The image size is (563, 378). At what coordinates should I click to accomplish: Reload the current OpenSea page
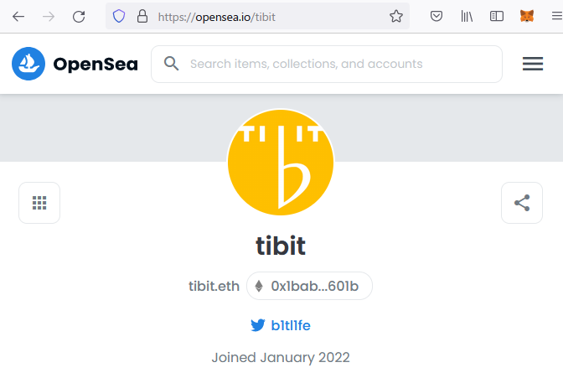pos(79,16)
